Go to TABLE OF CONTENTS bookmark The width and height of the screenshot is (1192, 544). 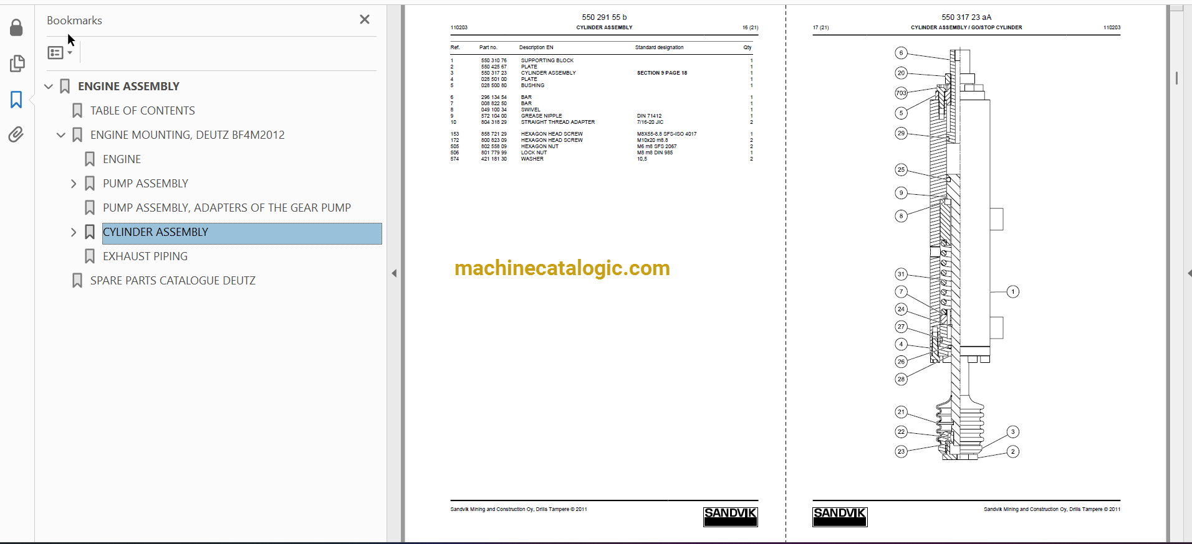pos(143,111)
